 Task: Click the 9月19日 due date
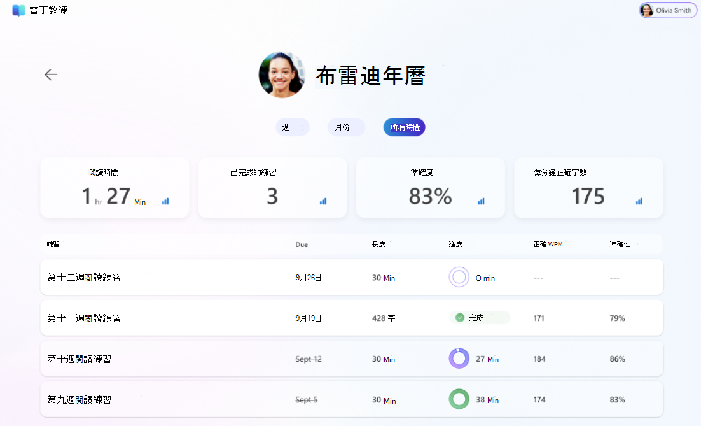pyautogui.click(x=309, y=318)
